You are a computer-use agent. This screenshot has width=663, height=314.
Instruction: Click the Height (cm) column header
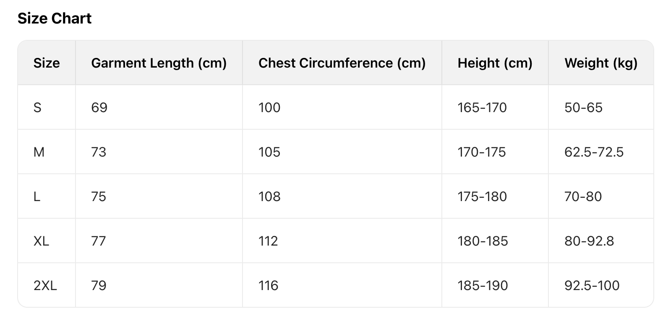pos(495,63)
